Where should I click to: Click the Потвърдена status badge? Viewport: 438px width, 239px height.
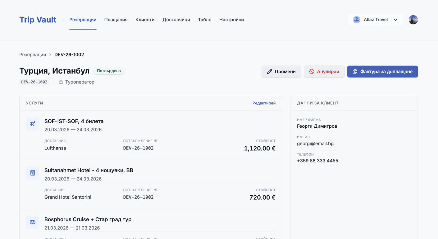point(109,71)
